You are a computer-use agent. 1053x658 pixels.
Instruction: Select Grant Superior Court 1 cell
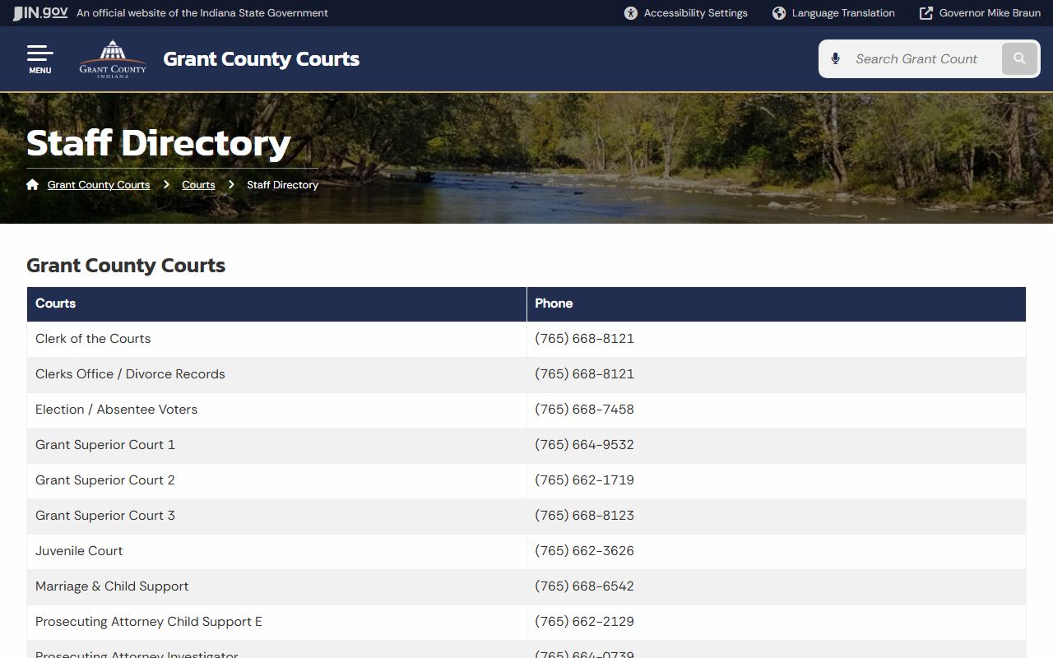(x=276, y=445)
